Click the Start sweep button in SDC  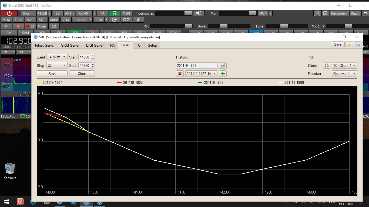pos(52,74)
